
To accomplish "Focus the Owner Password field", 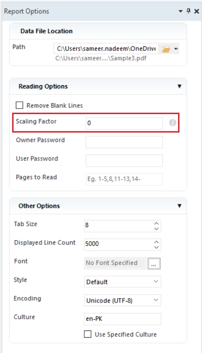I will click(124, 142).
